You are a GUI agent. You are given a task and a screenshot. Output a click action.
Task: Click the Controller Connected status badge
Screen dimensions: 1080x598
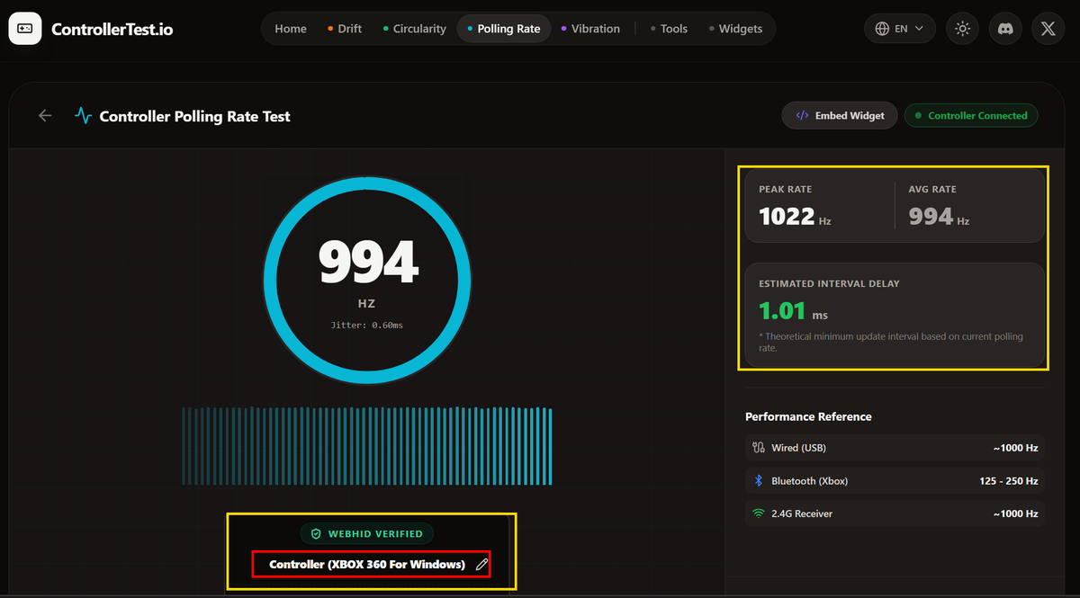coord(971,115)
